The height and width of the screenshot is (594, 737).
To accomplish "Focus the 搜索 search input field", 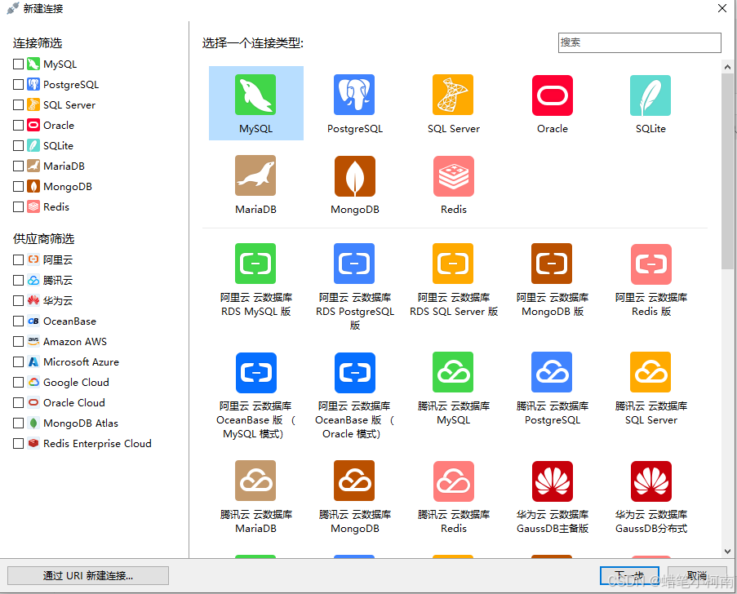I will tap(640, 42).
